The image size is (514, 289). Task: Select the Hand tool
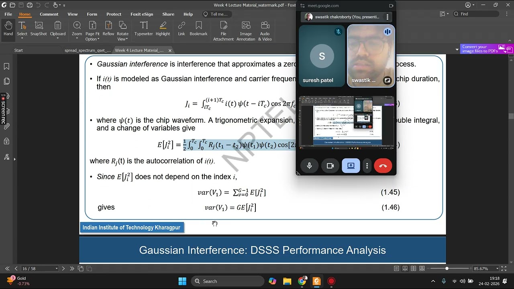click(x=8, y=29)
